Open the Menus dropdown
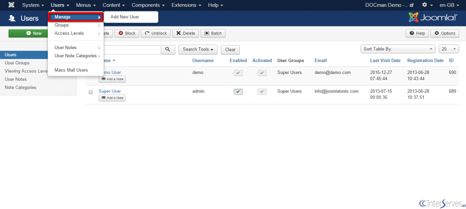 click(x=86, y=5)
